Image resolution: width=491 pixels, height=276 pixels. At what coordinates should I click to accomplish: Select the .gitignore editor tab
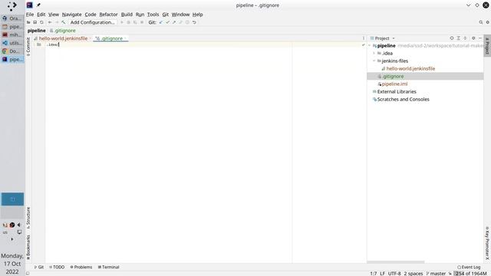tap(110, 38)
